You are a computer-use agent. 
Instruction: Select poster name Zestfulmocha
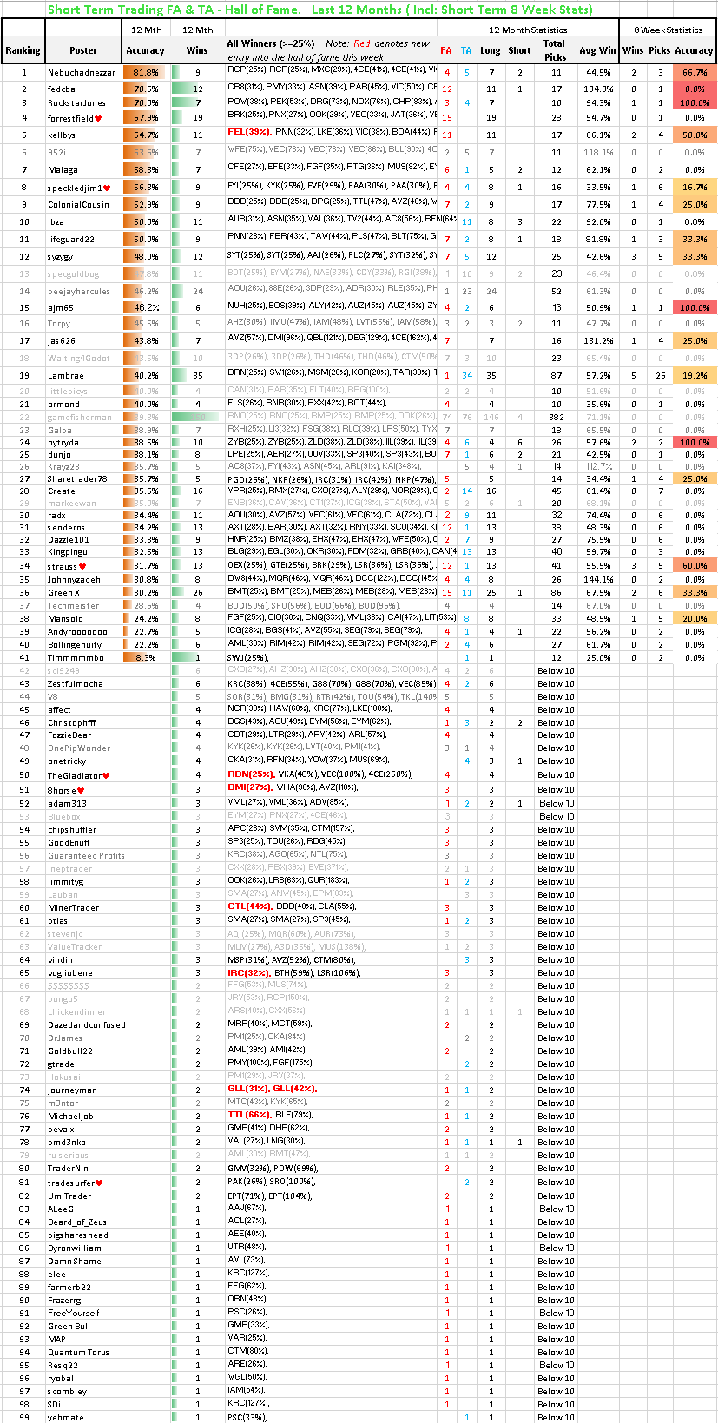[76, 684]
